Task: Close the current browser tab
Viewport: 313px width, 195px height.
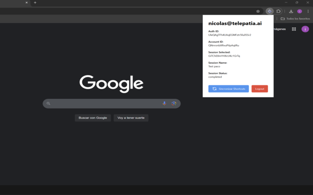Action: (26, 2)
